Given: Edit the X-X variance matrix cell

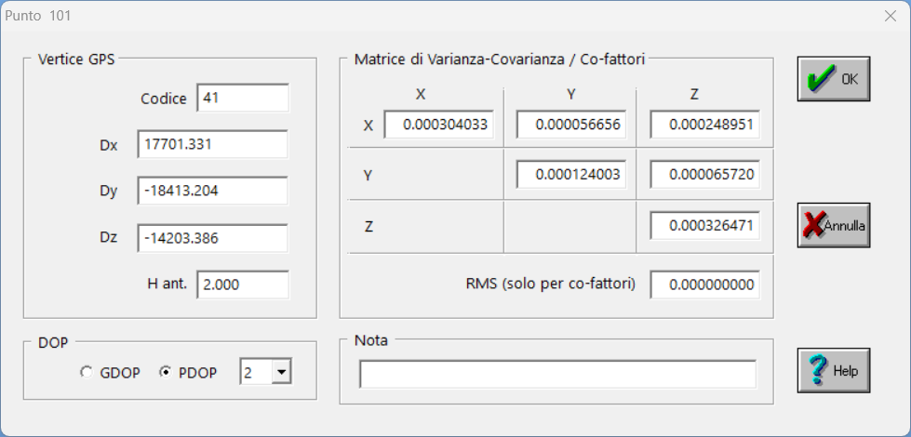Looking at the screenshot, I should (437, 125).
